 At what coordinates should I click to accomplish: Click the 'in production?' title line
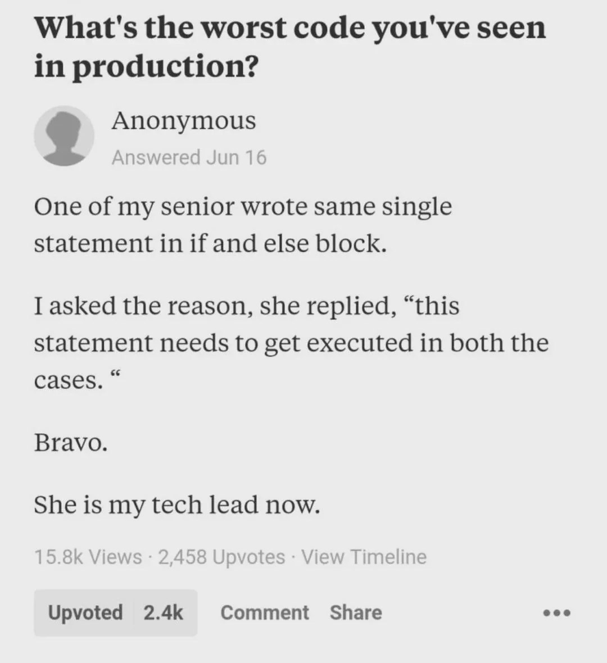[x=146, y=66]
